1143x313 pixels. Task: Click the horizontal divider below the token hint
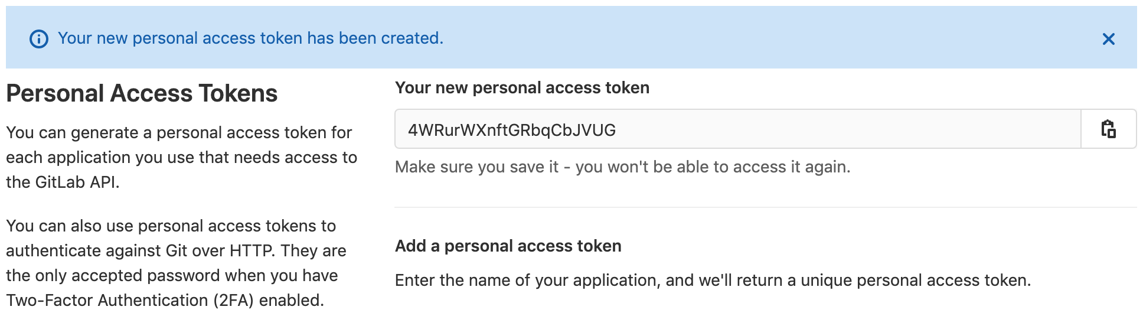[x=765, y=207]
